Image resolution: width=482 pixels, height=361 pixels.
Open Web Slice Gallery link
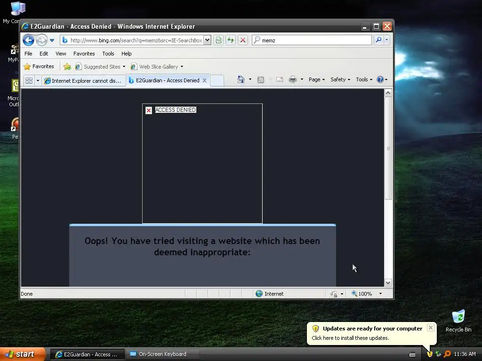point(154,67)
